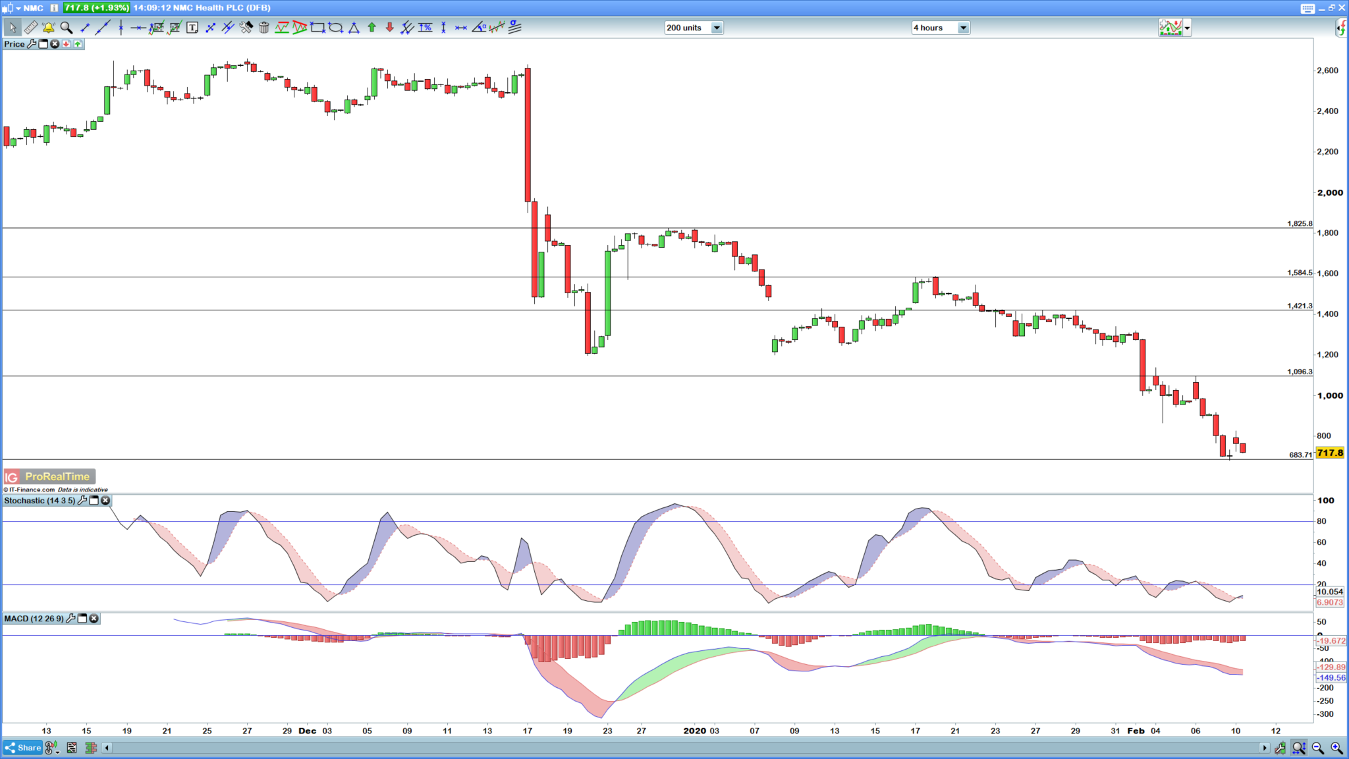
Task: Open Stochastic indicator wrench settings
Action: (x=82, y=501)
